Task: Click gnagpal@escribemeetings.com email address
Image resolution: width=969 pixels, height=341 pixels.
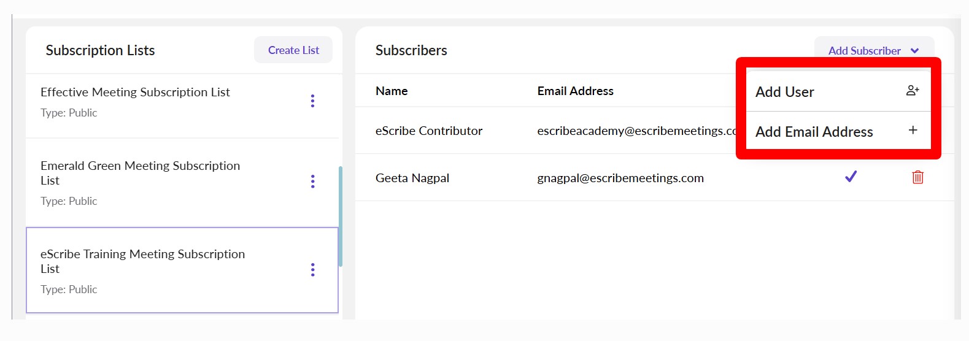Action: pyautogui.click(x=620, y=178)
